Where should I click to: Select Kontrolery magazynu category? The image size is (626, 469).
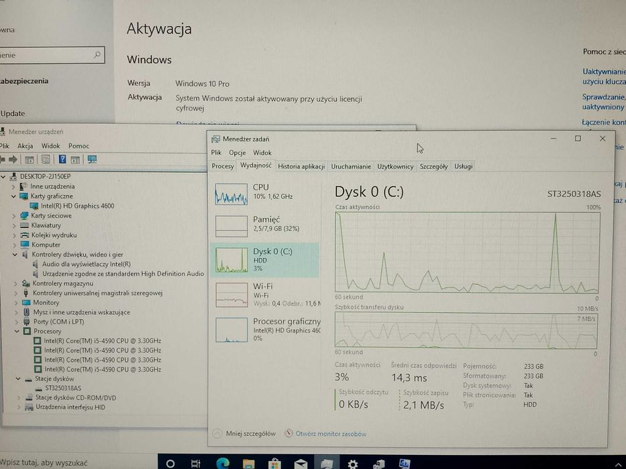pos(62,283)
